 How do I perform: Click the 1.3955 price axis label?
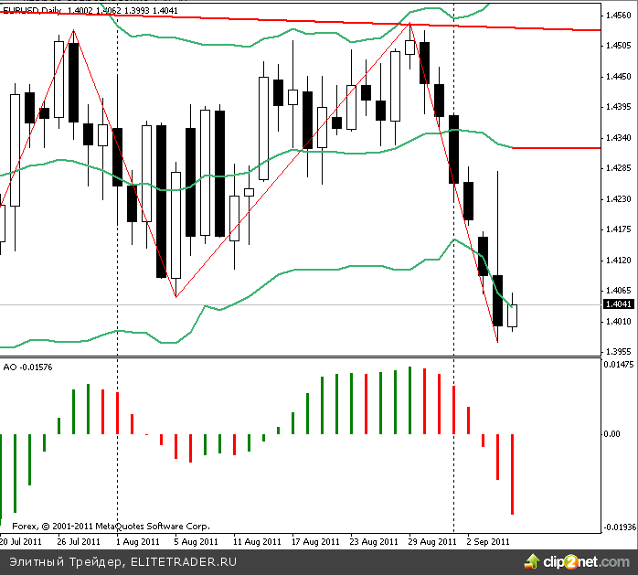[617, 351]
